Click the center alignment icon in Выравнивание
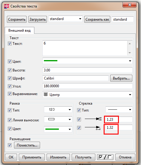This screenshot has height=165, width=141. [46, 94]
